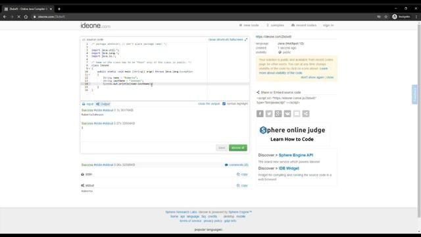Click the blank fifth share icon

pos(297,114)
